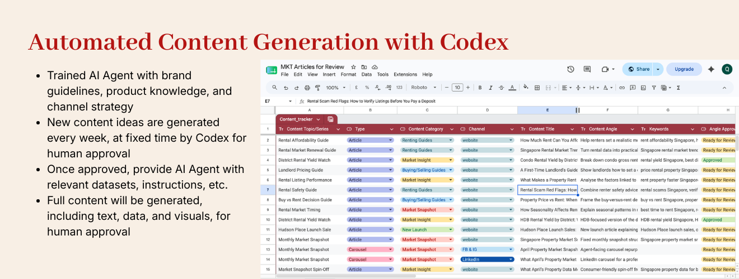Screen dimensions: 739x279
Task: Open the Edit menu
Action: pyautogui.click(x=298, y=74)
